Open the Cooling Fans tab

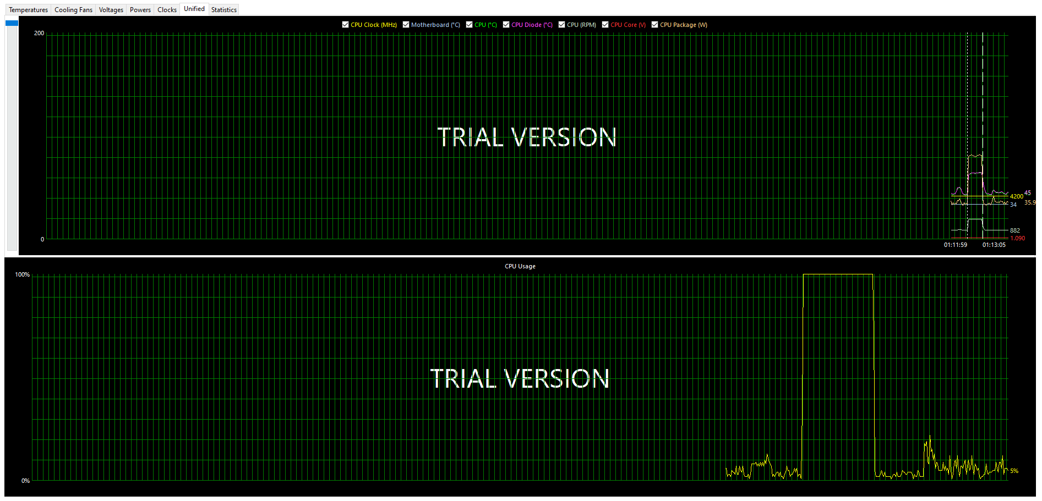pos(73,10)
